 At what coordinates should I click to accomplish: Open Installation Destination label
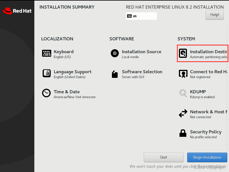click(209, 52)
